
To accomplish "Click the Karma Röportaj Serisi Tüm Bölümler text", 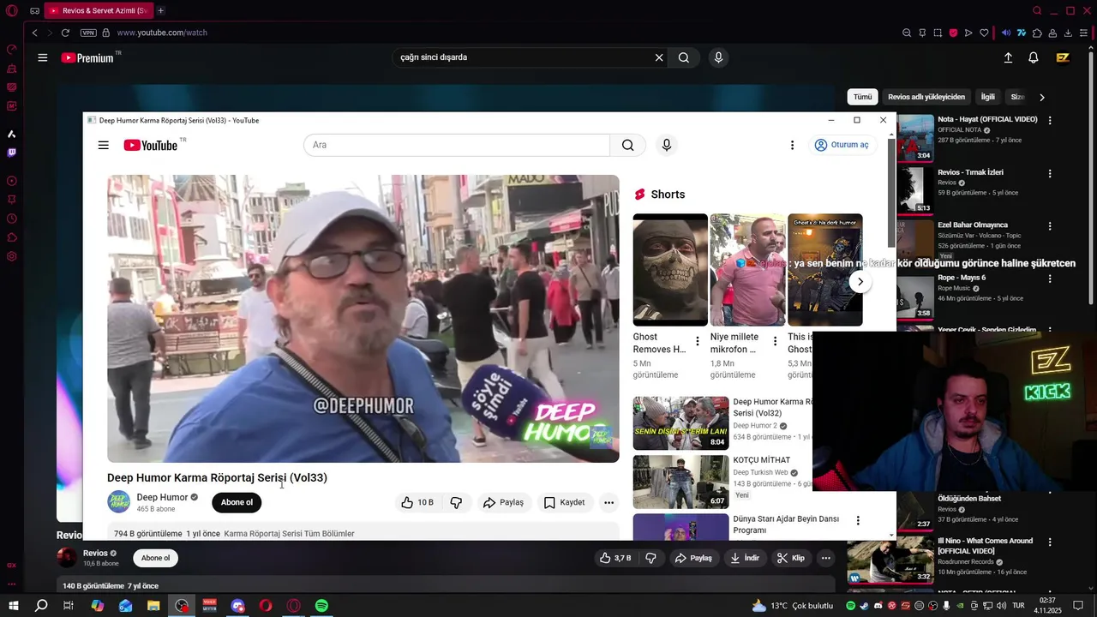I will coord(289,534).
